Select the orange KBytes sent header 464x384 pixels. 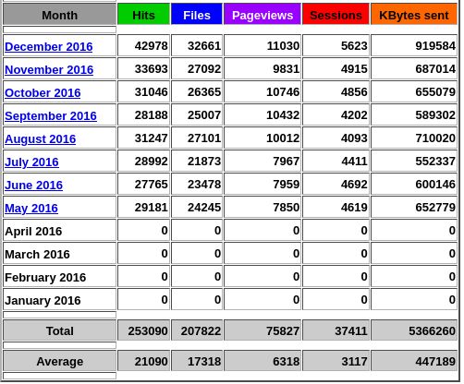click(x=414, y=14)
